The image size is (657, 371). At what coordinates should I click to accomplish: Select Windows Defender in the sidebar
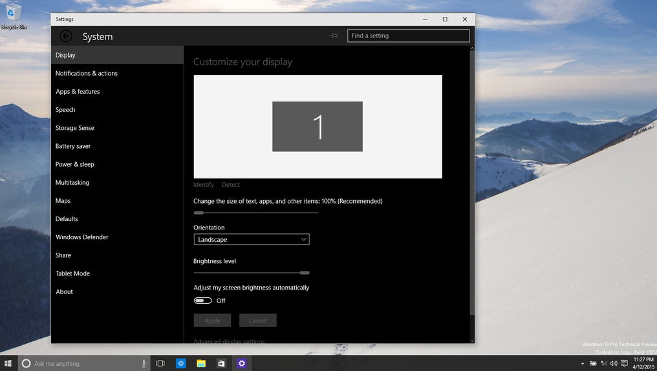(x=82, y=237)
